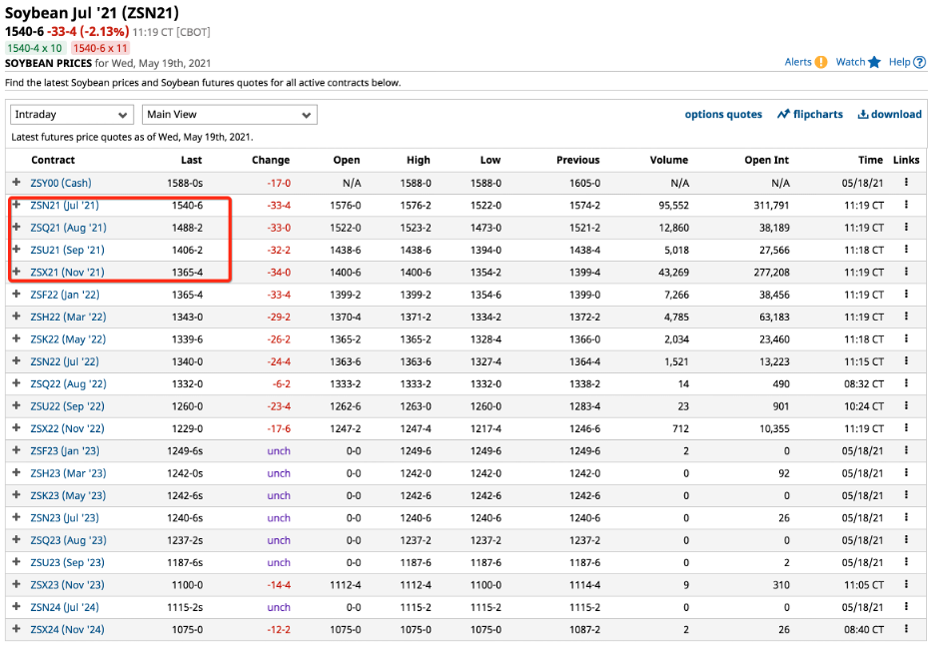Open links menu for ZSQ23 (Aug '23) row

pos(906,540)
